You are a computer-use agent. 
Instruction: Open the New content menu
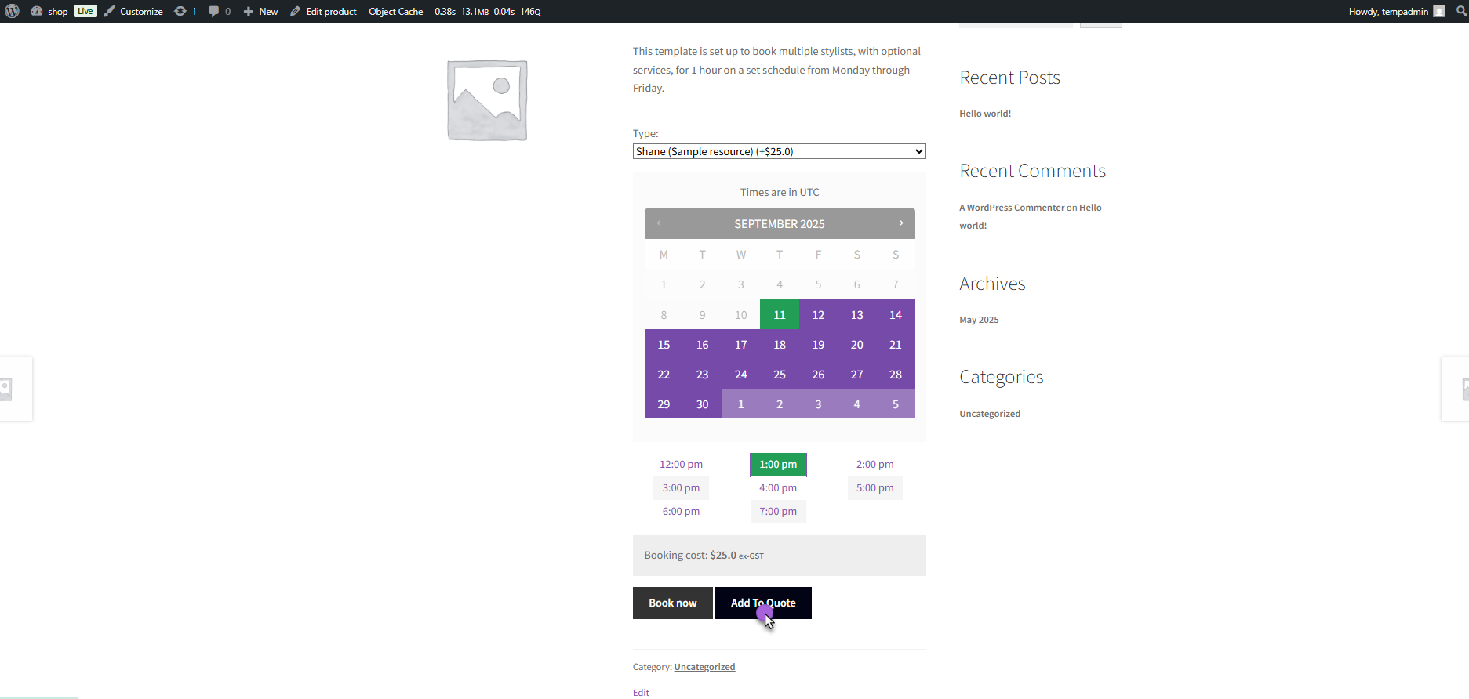[260, 11]
